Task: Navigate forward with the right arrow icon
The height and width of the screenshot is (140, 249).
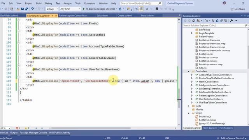Action: [x=42, y=128]
